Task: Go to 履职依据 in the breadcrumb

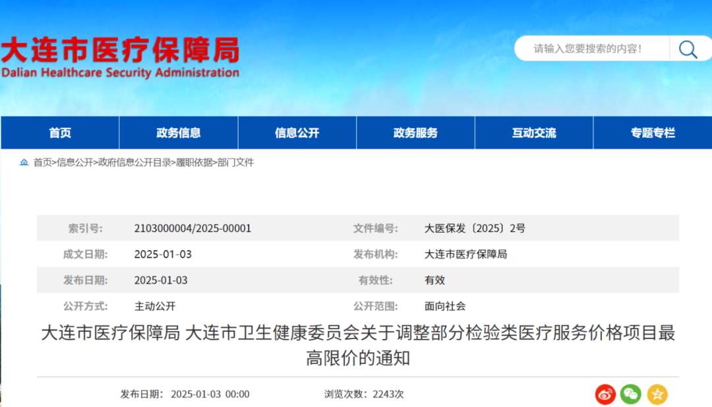Action: [x=194, y=162]
